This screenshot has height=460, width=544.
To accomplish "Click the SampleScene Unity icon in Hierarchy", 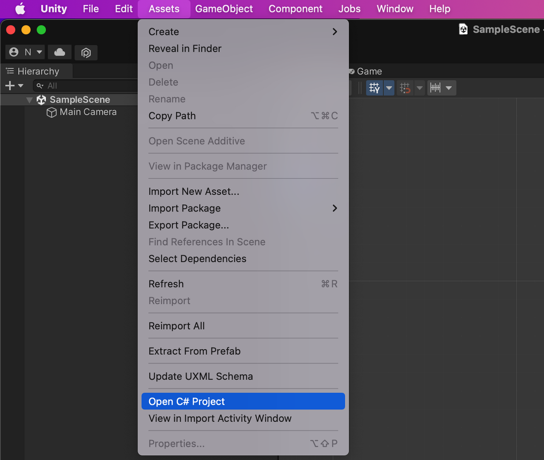I will coord(41,100).
